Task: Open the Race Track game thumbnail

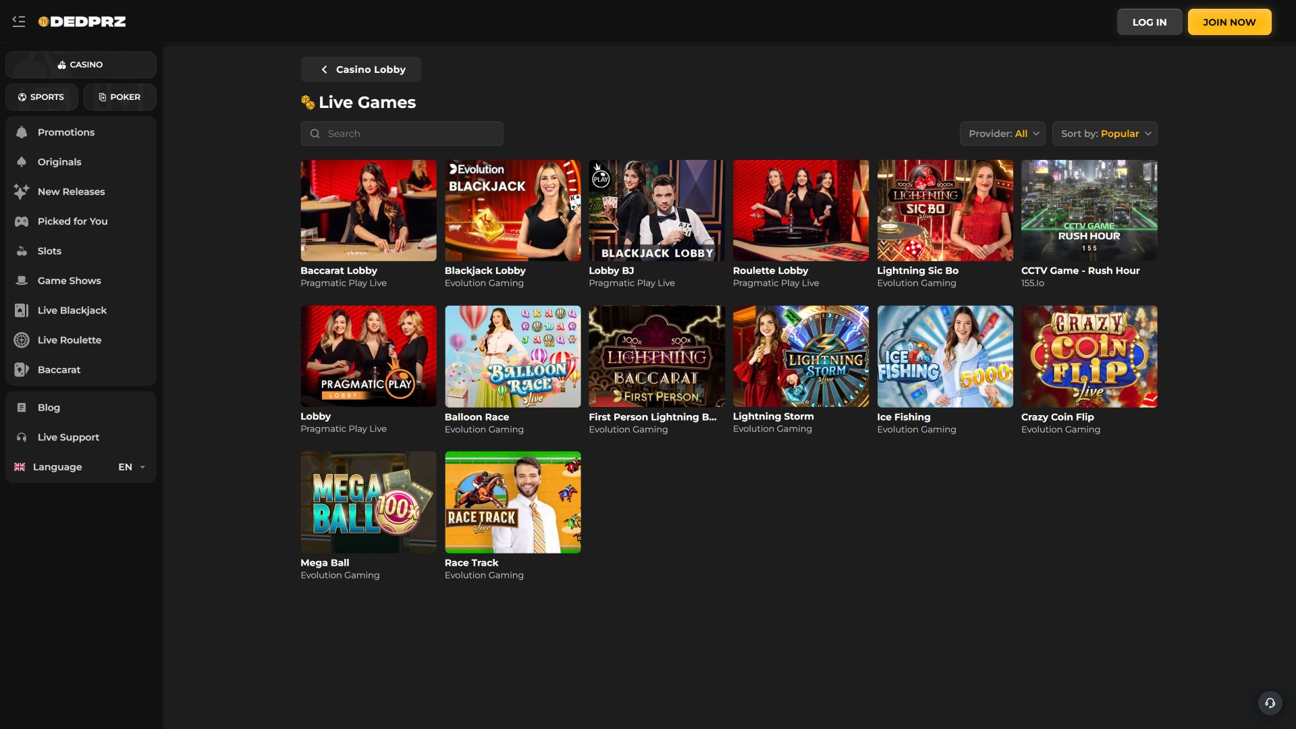Action: click(x=513, y=502)
